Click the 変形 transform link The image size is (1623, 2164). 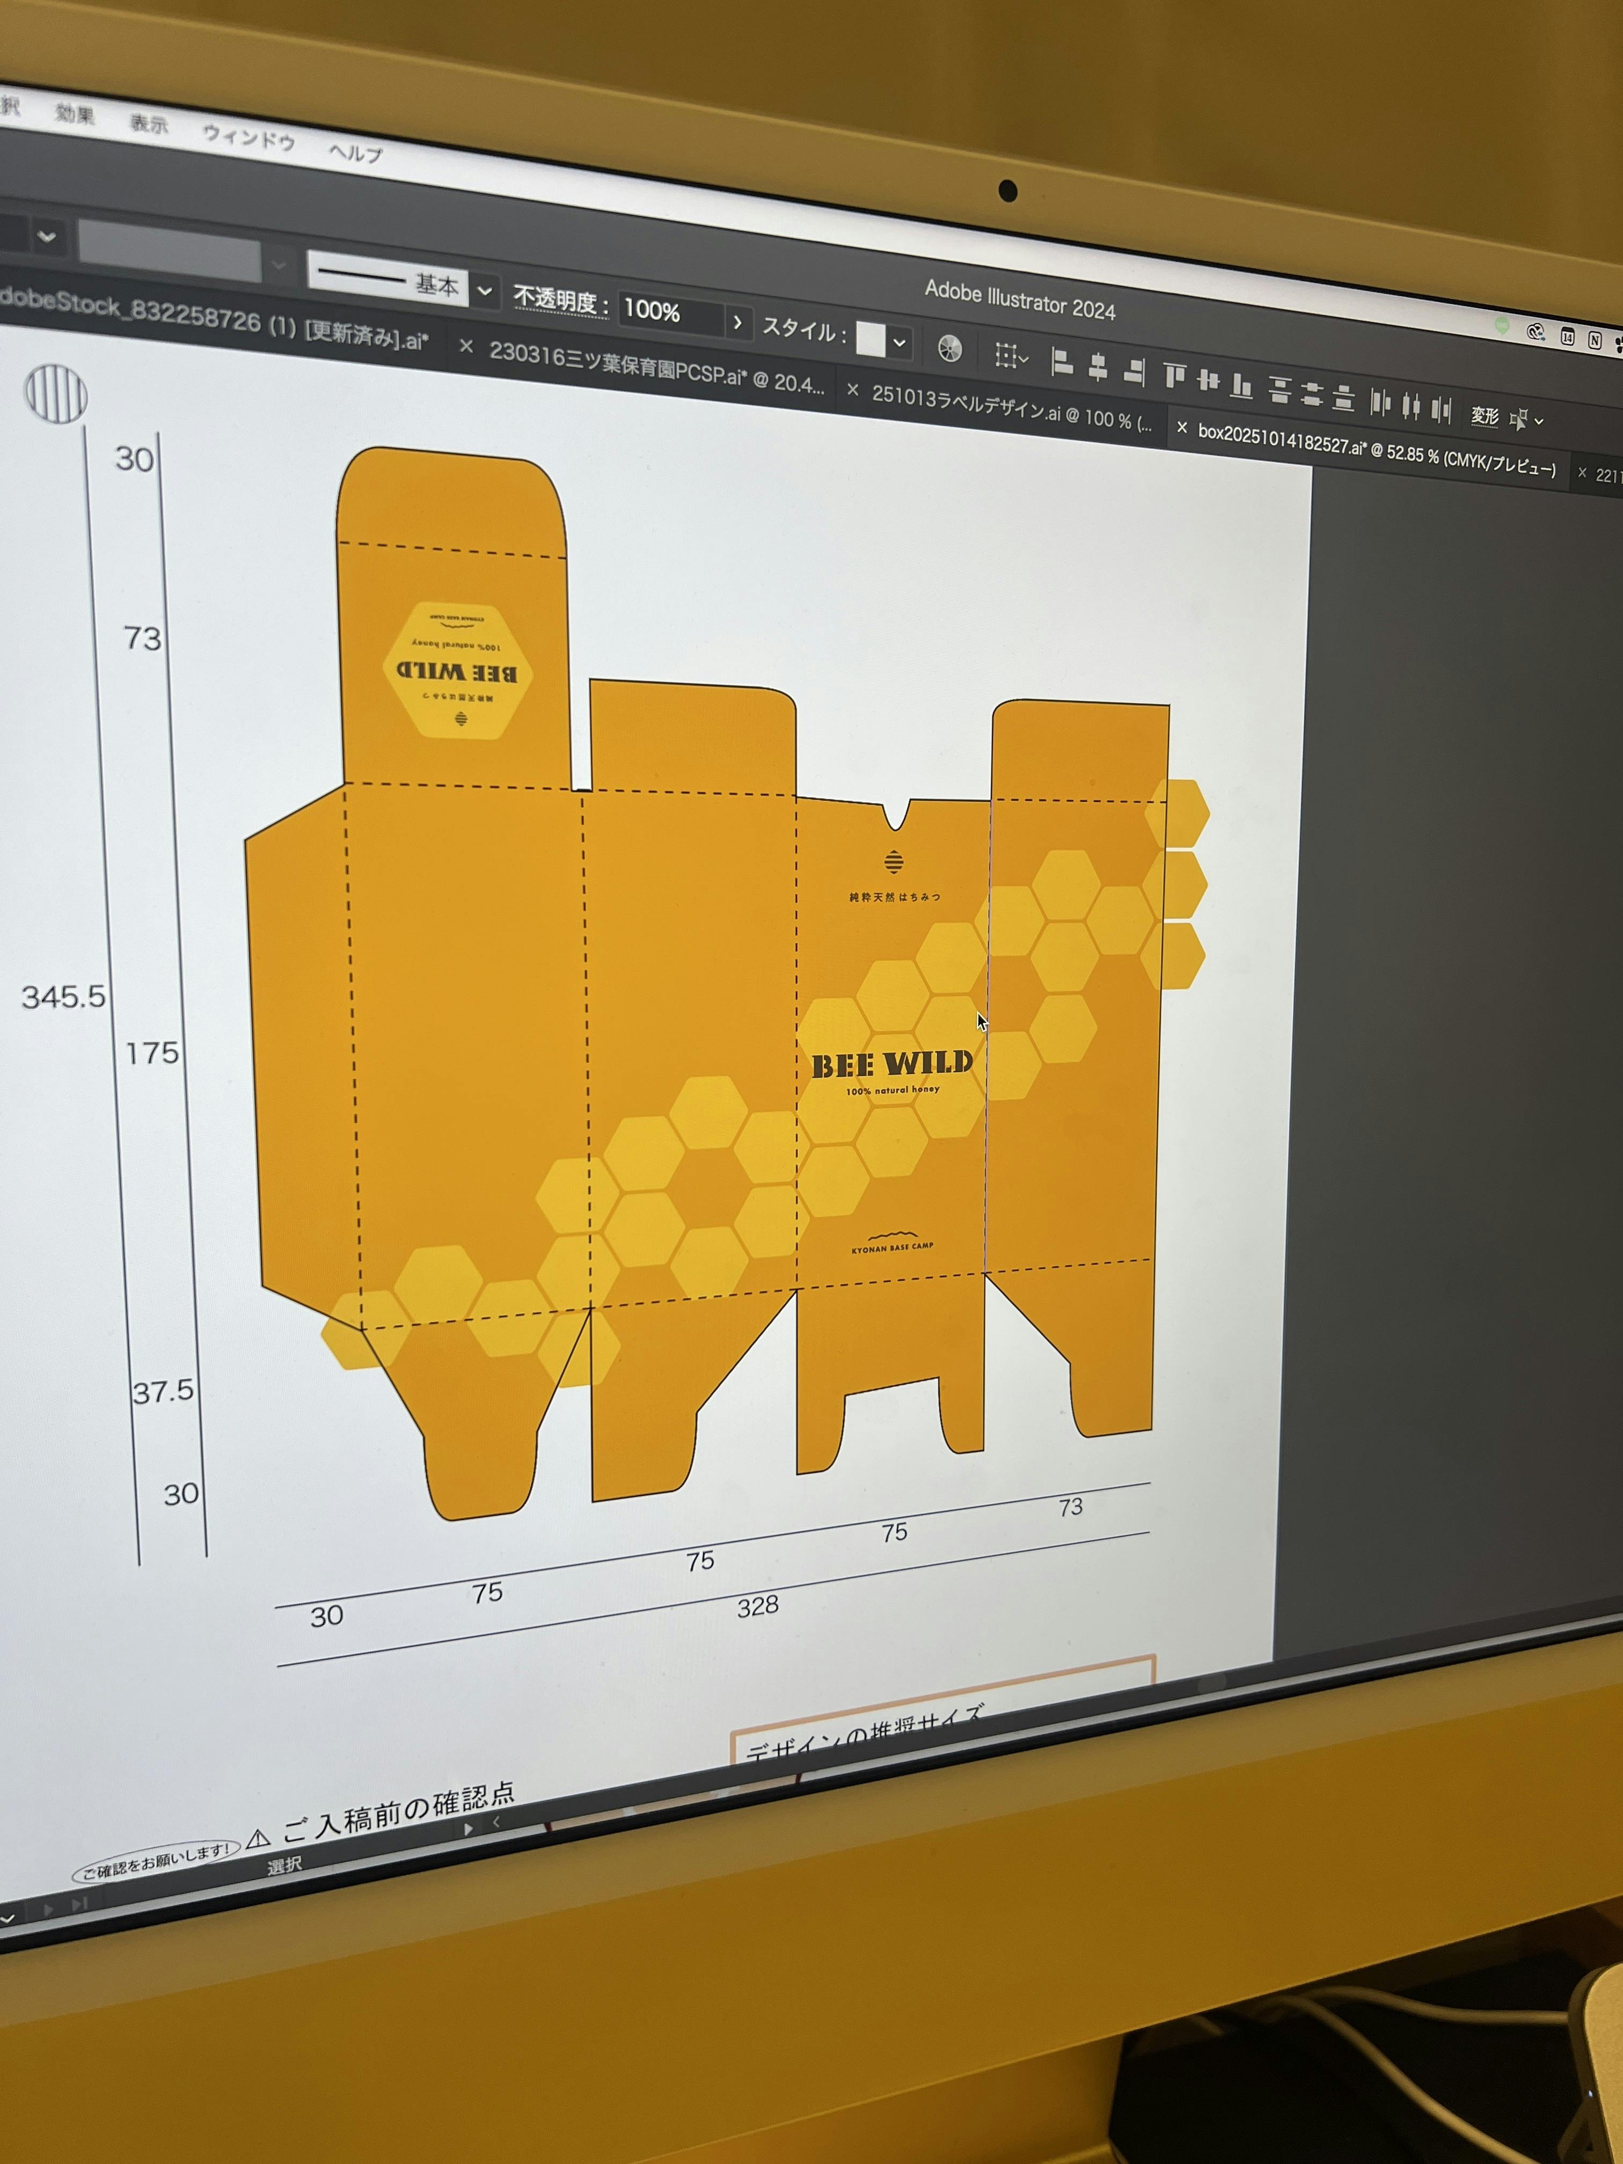(1484, 416)
